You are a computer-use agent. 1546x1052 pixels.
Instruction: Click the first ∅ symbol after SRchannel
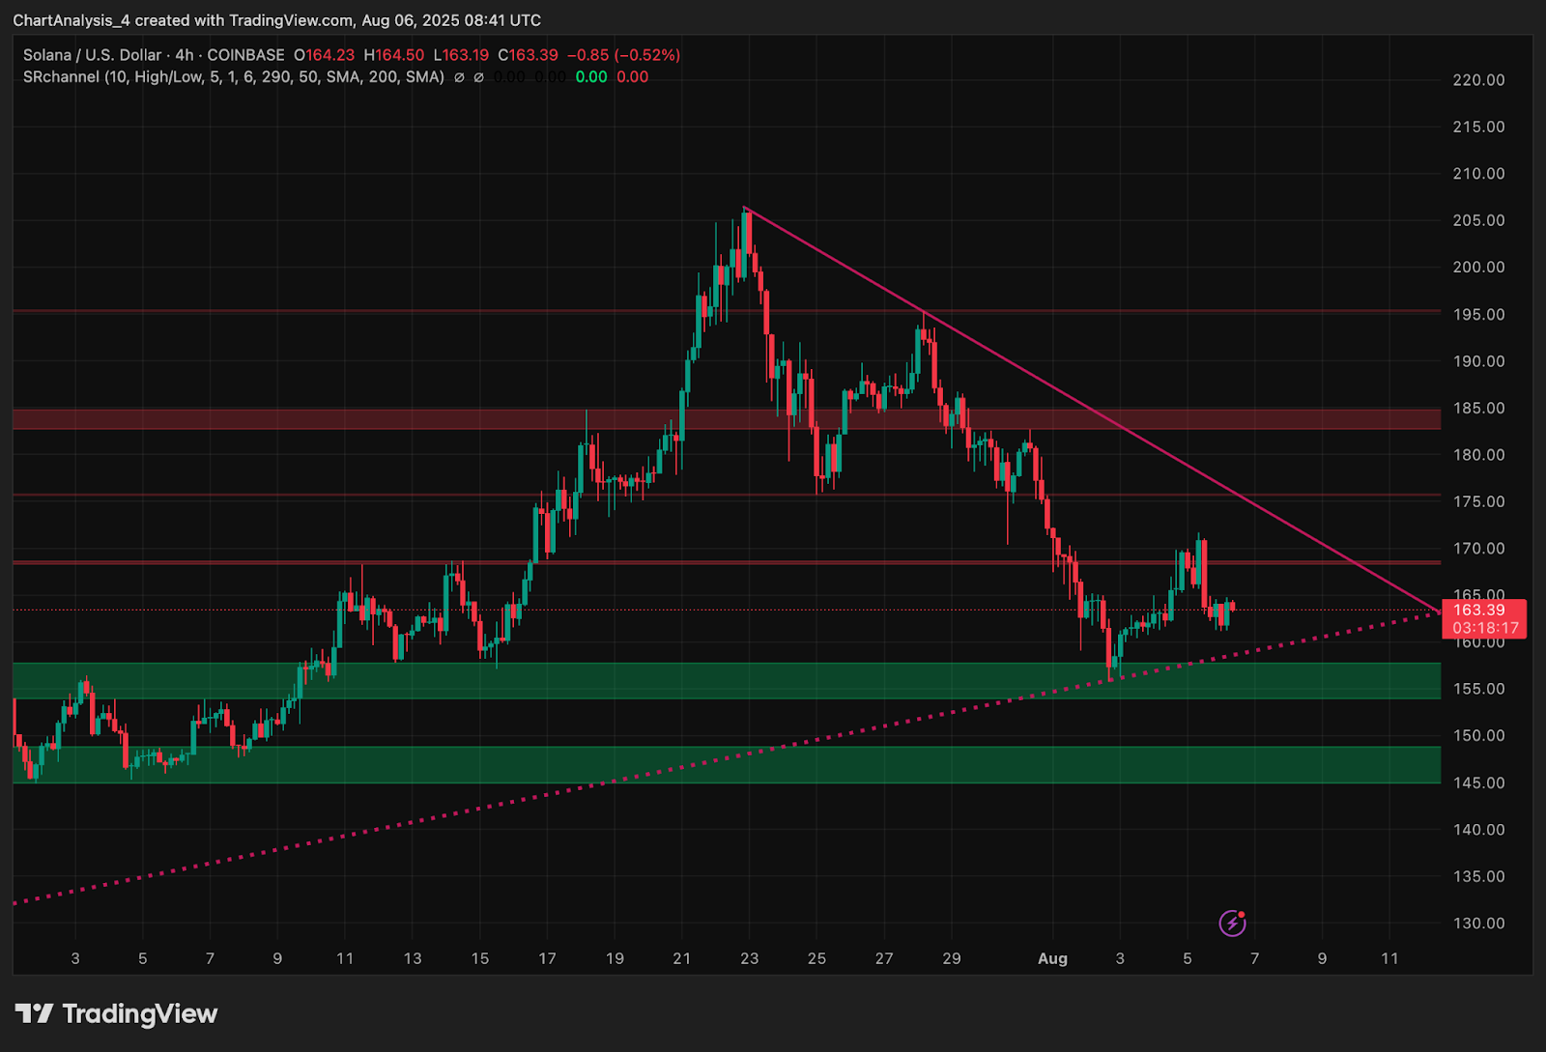pyautogui.click(x=459, y=77)
